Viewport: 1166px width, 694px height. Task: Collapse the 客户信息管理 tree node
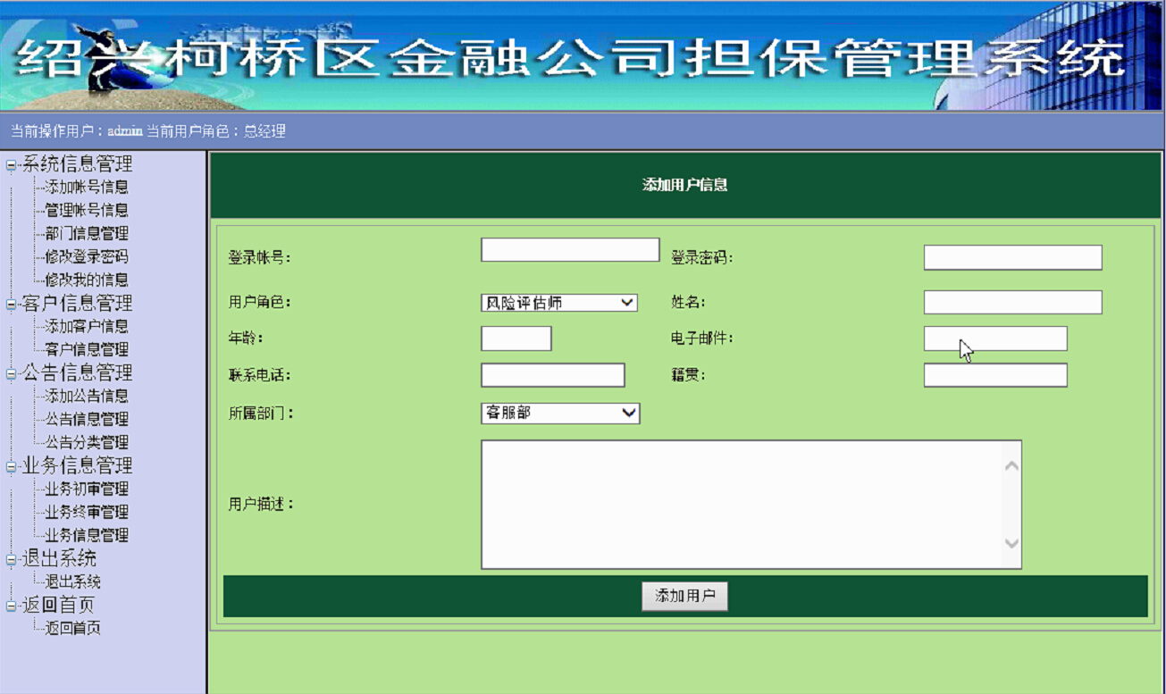click(x=12, y=304)
